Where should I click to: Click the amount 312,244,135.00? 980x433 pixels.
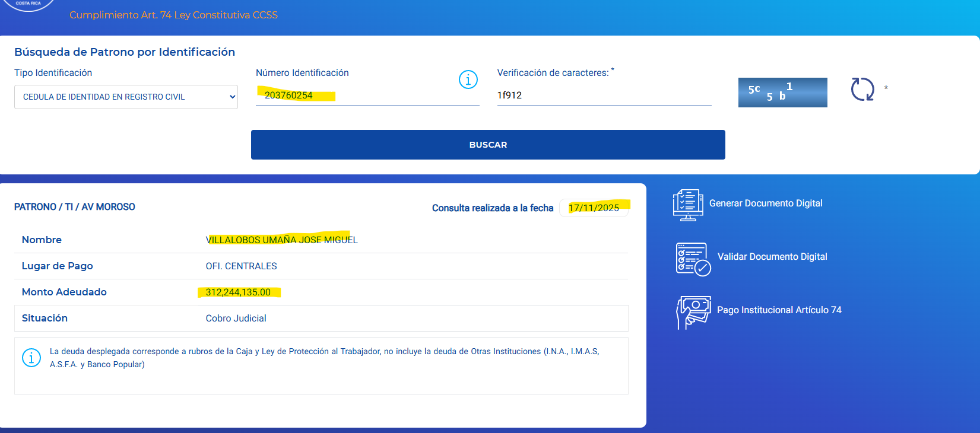click(x=238, y=292)
